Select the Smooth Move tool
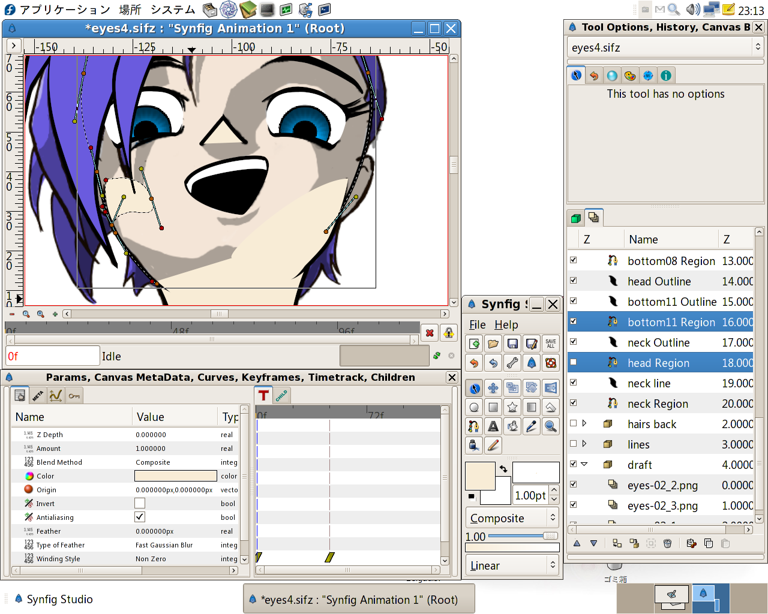Image resolution: width=768 pixels, height=614 pixels. (493, 388)
